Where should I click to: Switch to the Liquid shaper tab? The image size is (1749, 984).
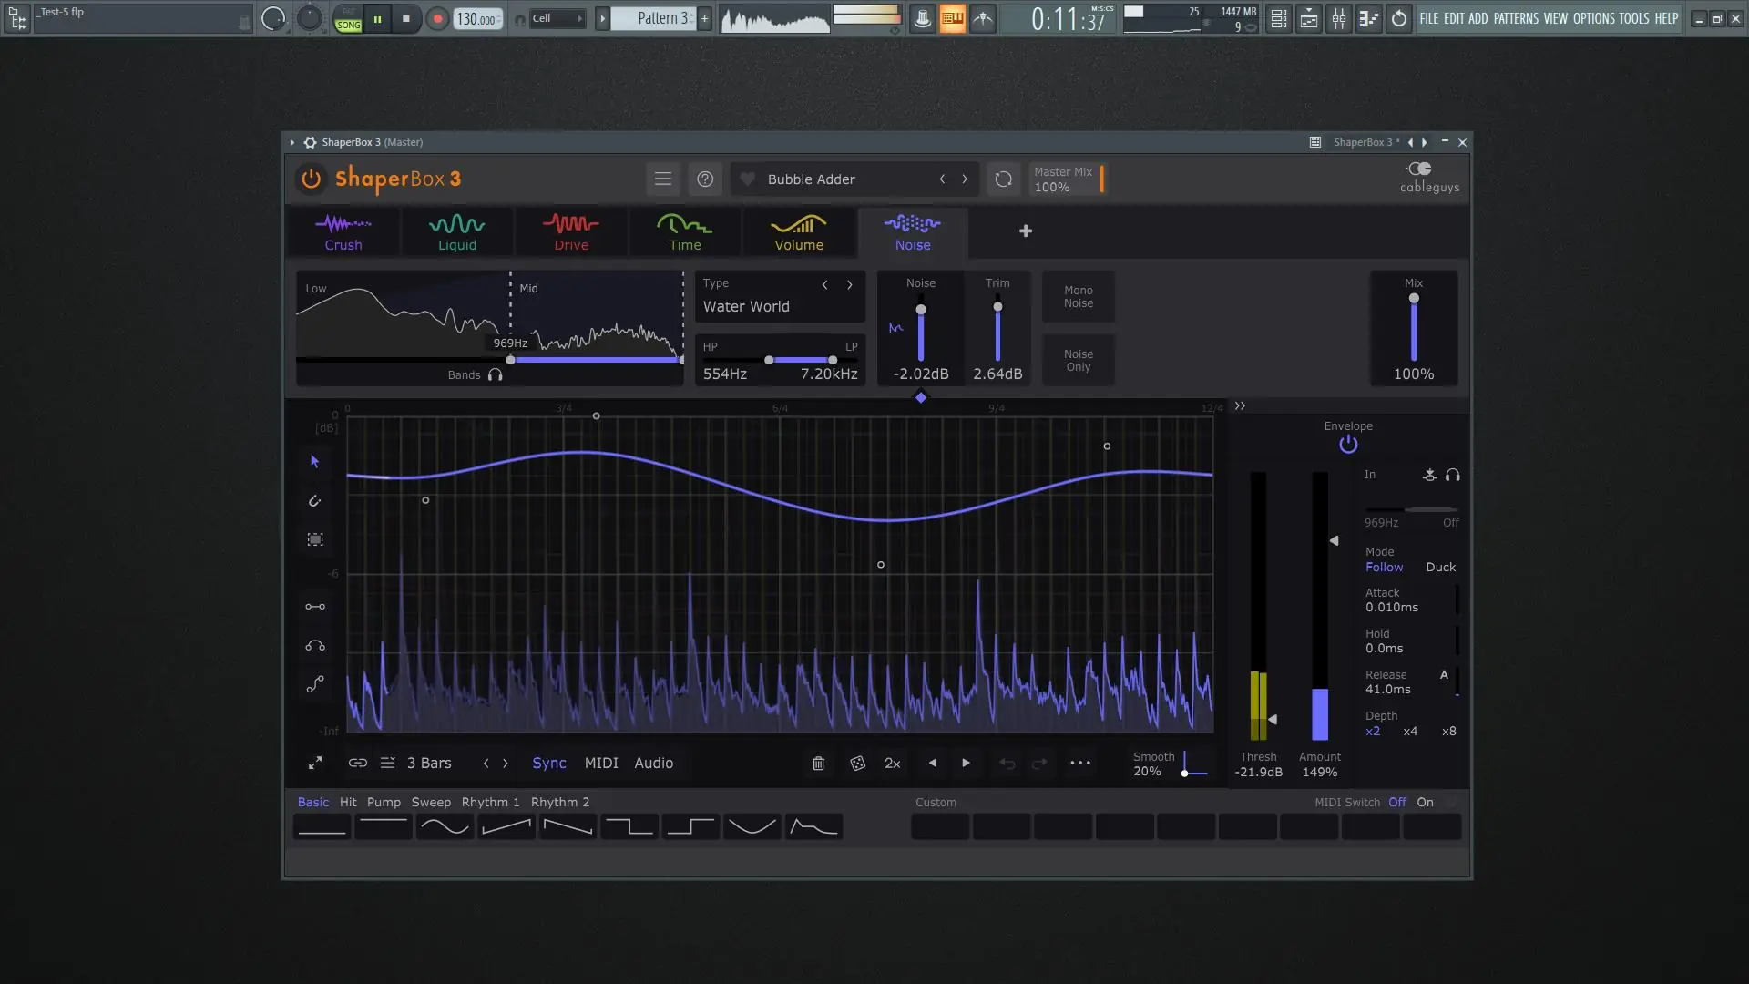(456, 232)
